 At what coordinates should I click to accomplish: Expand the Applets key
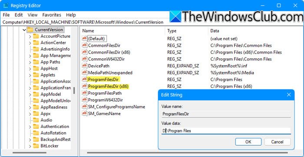(x=30, y=75)
